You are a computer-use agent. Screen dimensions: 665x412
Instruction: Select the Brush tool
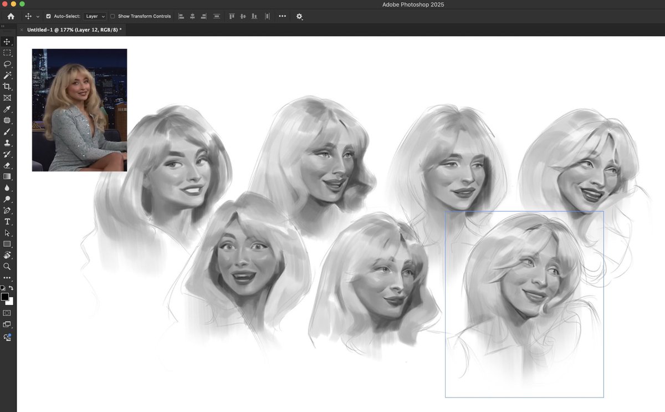click(7, 132)
